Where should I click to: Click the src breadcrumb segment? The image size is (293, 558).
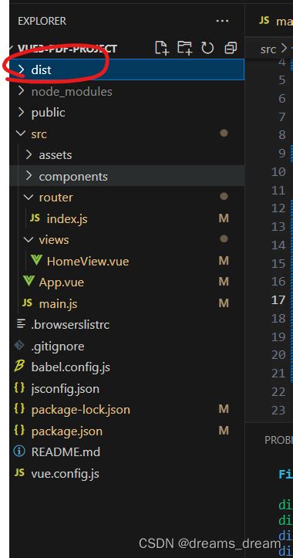click(268, 49)
